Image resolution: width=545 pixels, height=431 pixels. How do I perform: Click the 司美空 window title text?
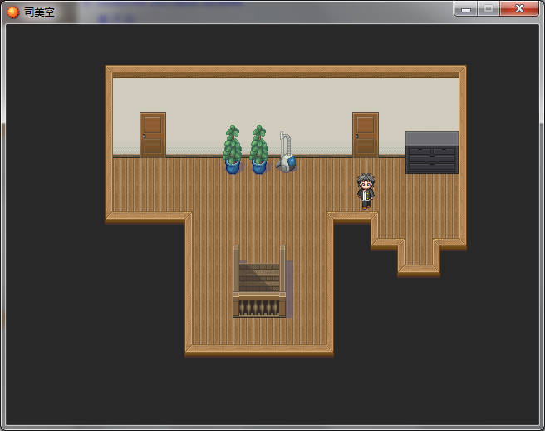pyautogui.click(x=40, y=12)
